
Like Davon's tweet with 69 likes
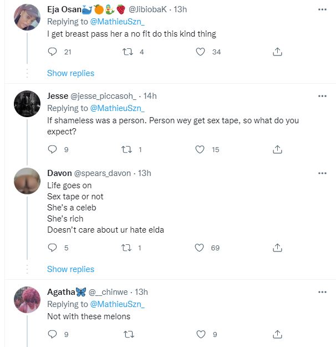202,248
